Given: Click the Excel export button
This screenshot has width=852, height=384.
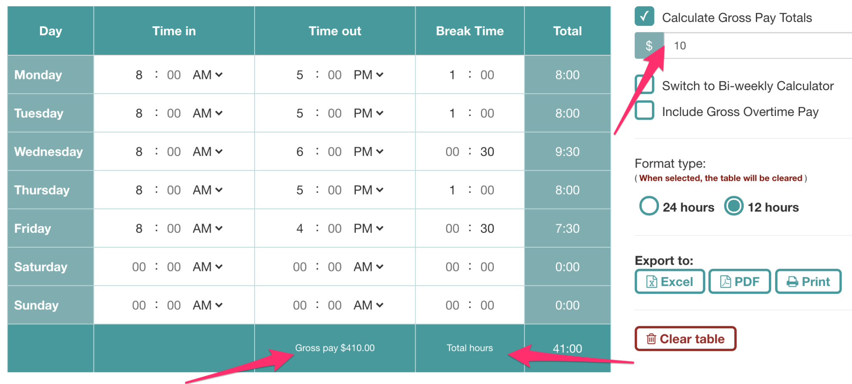Looking at the screenshot, I should (669, 281).
